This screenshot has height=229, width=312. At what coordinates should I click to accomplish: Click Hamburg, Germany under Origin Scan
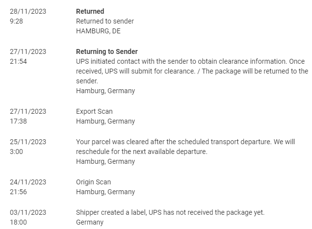pyautogui.click(x=105, y=192)
